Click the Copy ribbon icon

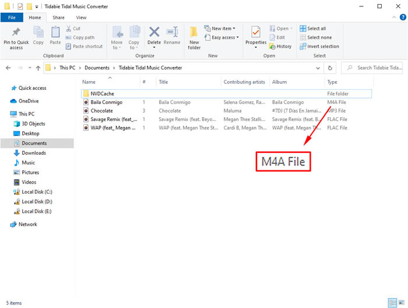click(x=38, y=32)
